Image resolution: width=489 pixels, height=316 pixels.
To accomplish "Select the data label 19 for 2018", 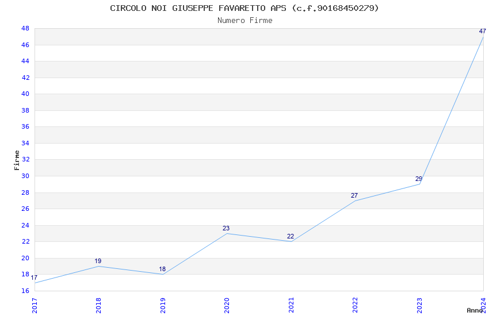I will click(x=98, y=261).
